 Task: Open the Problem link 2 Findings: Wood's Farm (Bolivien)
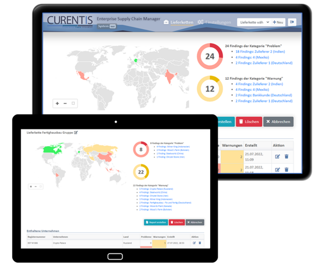[x=173, y=150]
